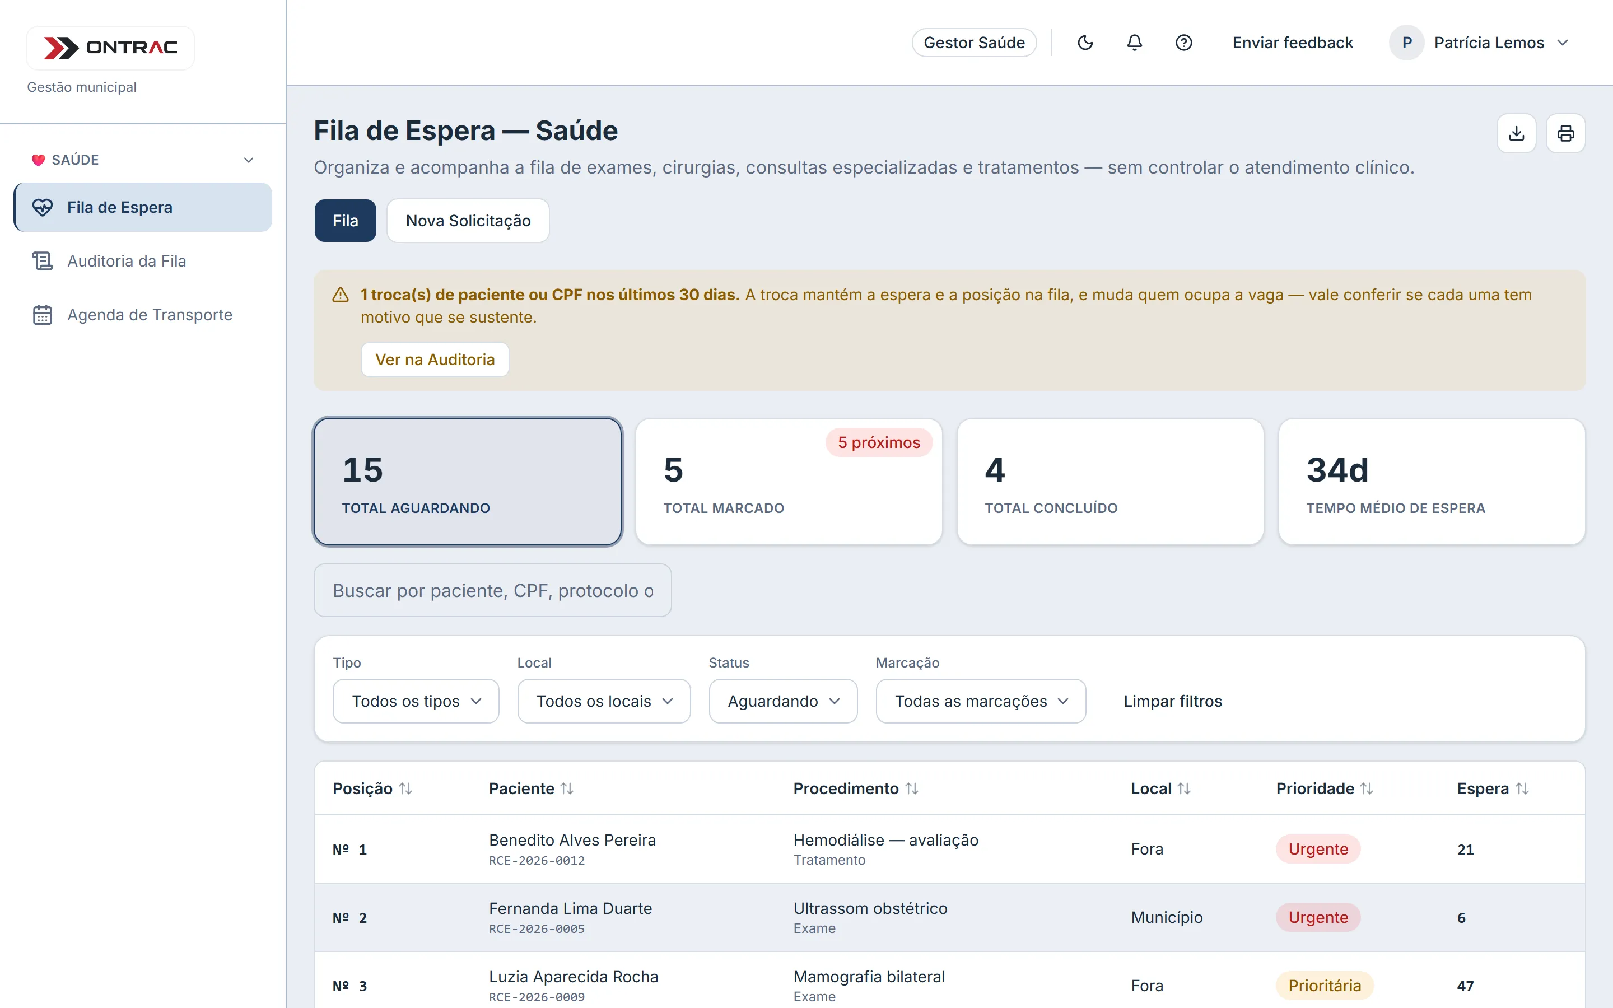Open the help question-mark icon
This screenshot has height=1008, width=1613.
tap(1184, 43)
